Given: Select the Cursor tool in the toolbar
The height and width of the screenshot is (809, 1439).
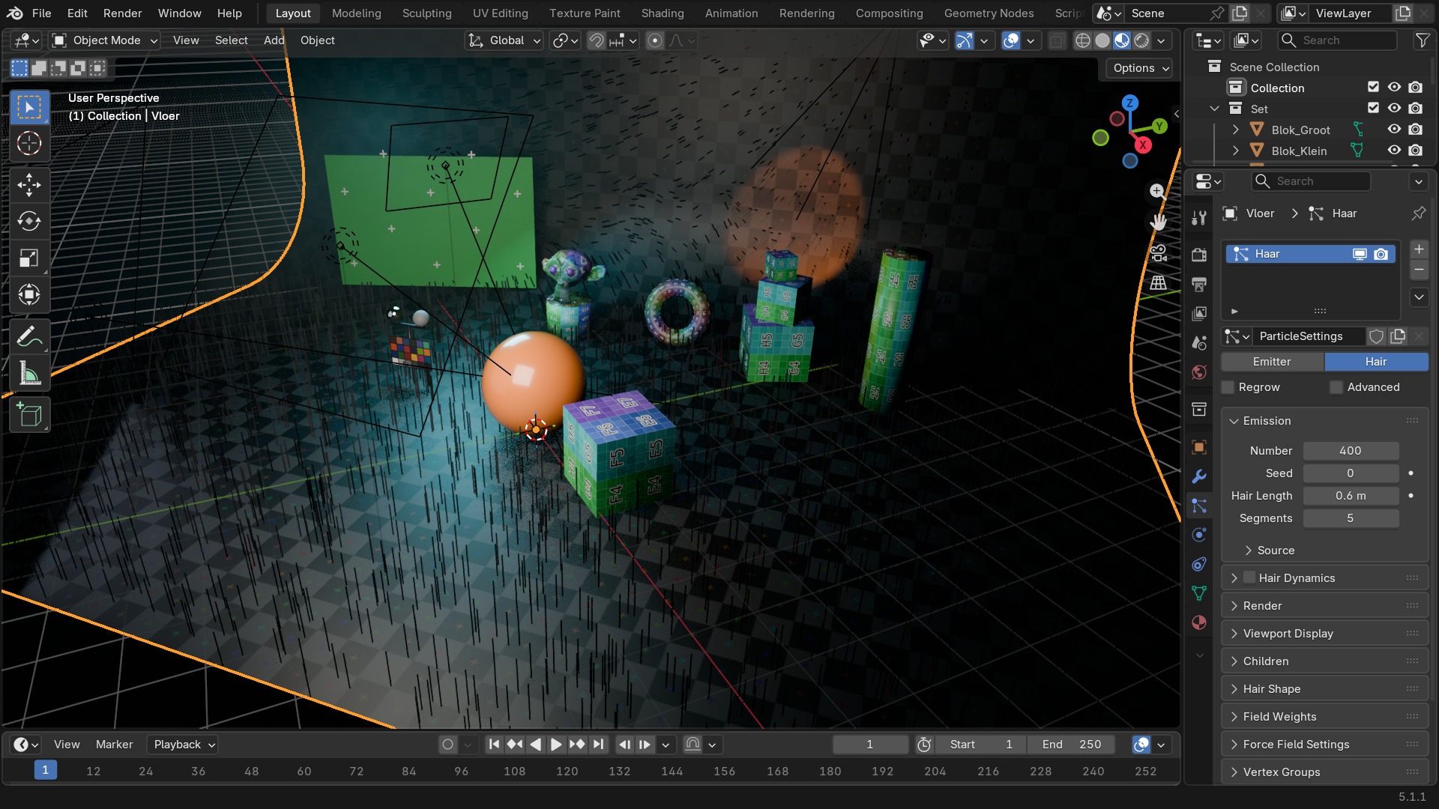Looking at the screenshot, I should pyautogui.click(x=29, y=143).
